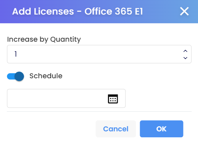
Task: Lower license count using downward chevron
Action: click(x=185, y=58)
